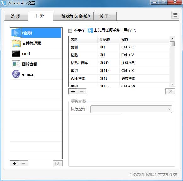Click the gesture table scroll down arrow
The width and height of the screenshot is (183, 181).
pos(172,84)
